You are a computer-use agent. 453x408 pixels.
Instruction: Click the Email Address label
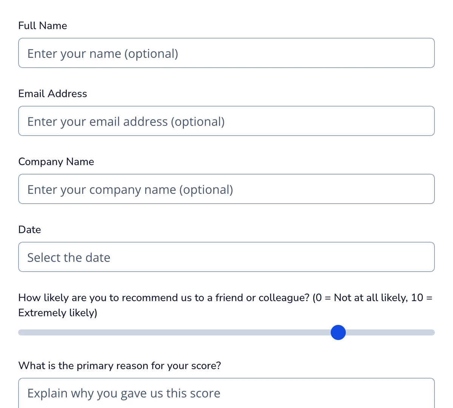(52, 93)
